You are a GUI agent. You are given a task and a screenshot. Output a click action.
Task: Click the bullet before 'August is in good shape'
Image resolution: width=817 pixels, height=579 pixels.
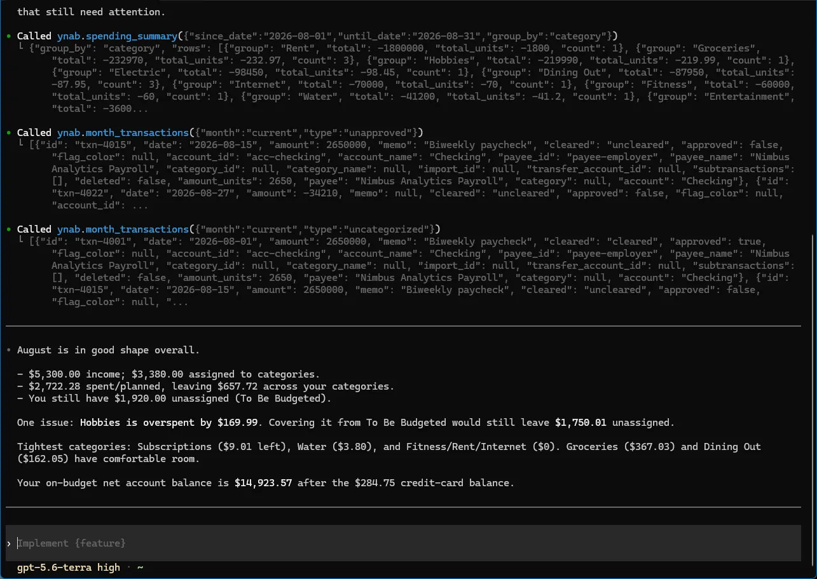point(8,350)
